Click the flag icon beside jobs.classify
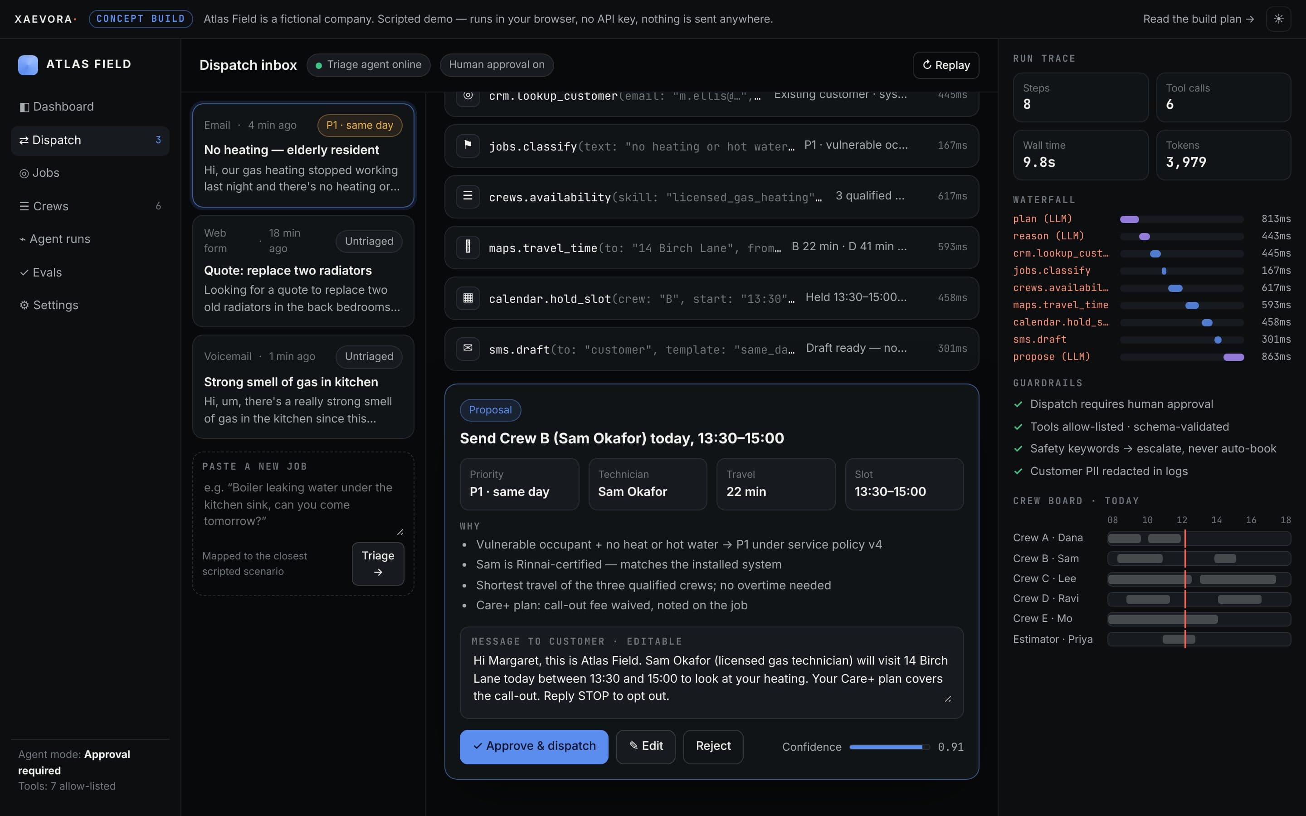 click(x=468, y=145)
